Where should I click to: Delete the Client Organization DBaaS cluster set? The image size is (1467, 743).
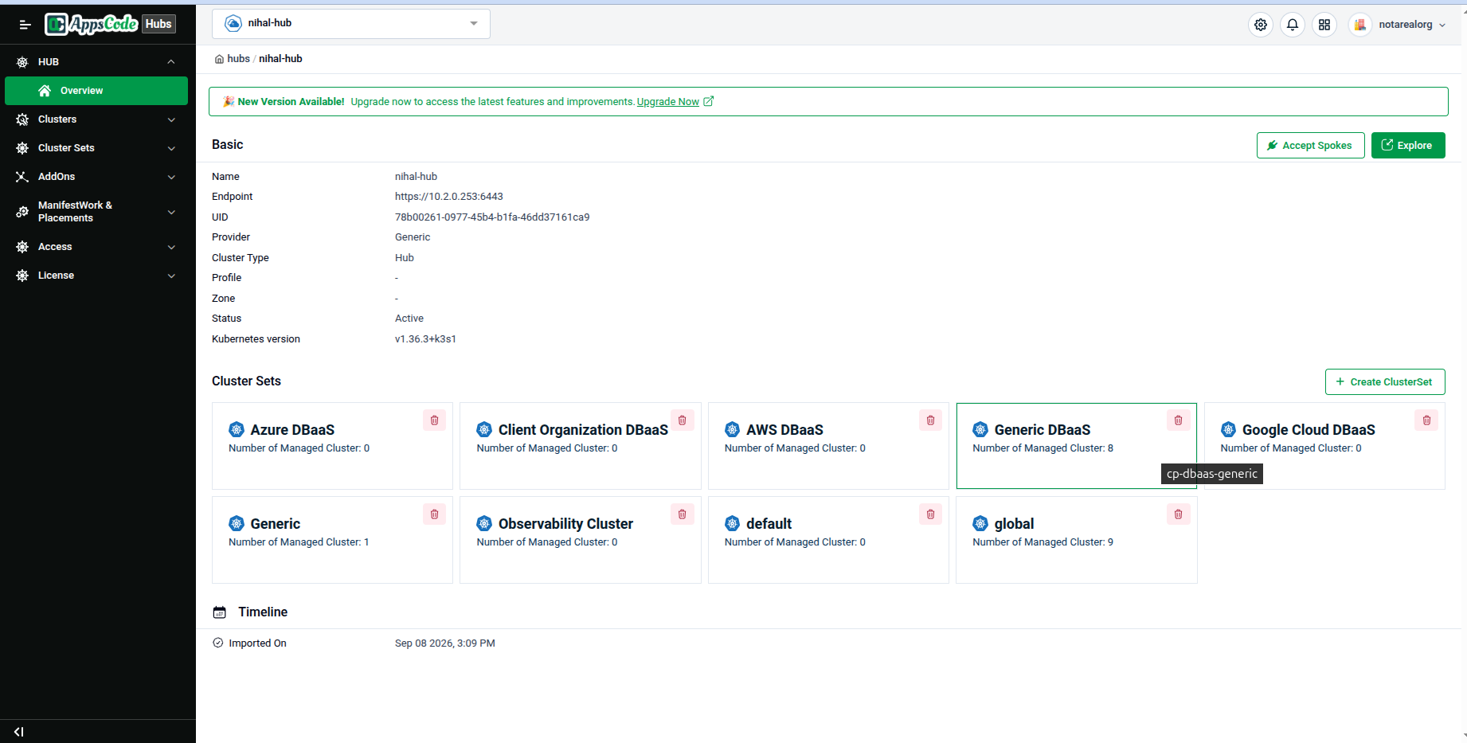(x=683, y=420)
